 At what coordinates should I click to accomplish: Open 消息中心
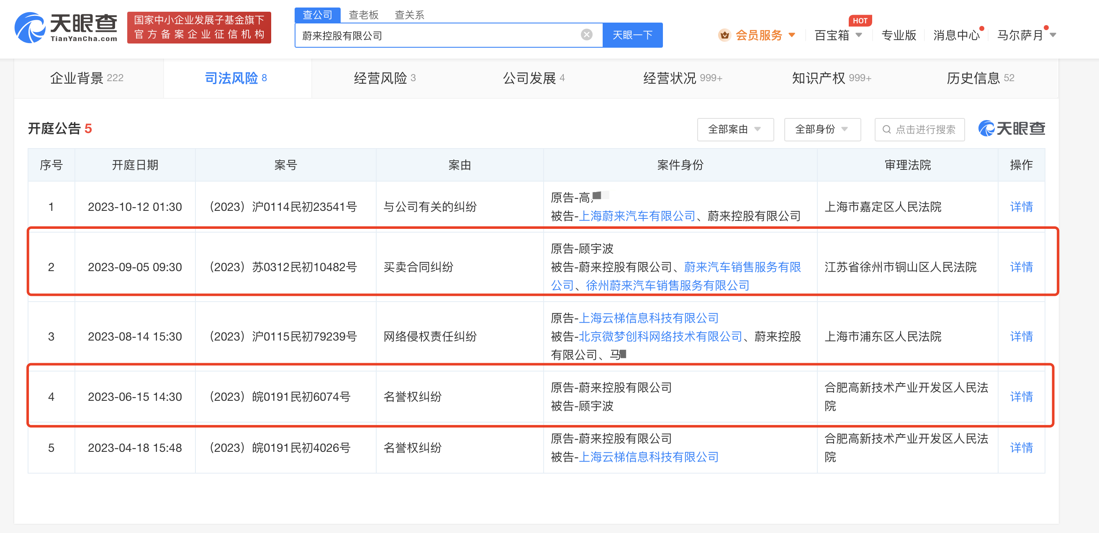point(957,35)
